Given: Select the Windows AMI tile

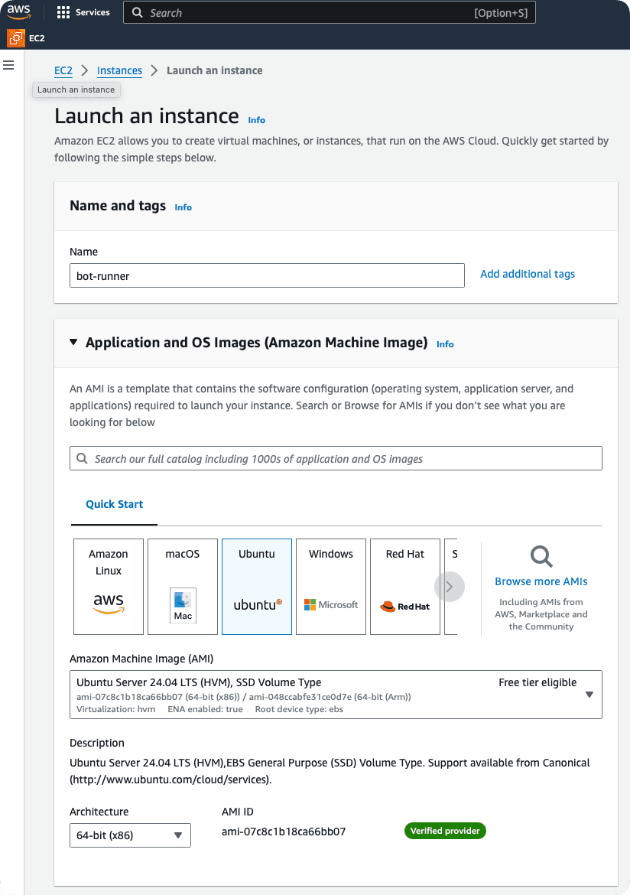Looking at the screenshot, I should (330, 585).
